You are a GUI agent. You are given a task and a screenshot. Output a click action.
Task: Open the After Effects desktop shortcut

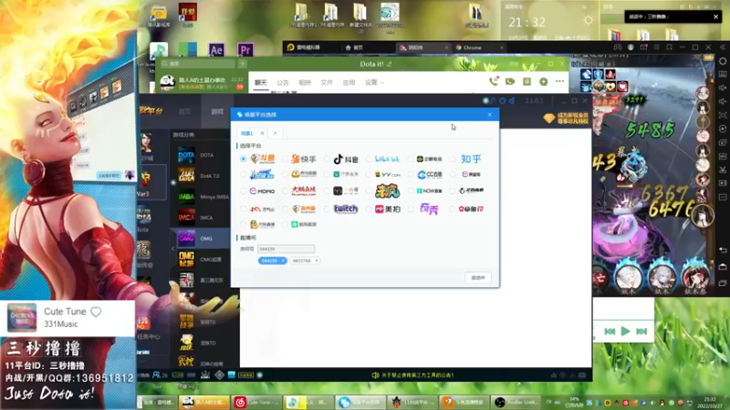point(216,50)
